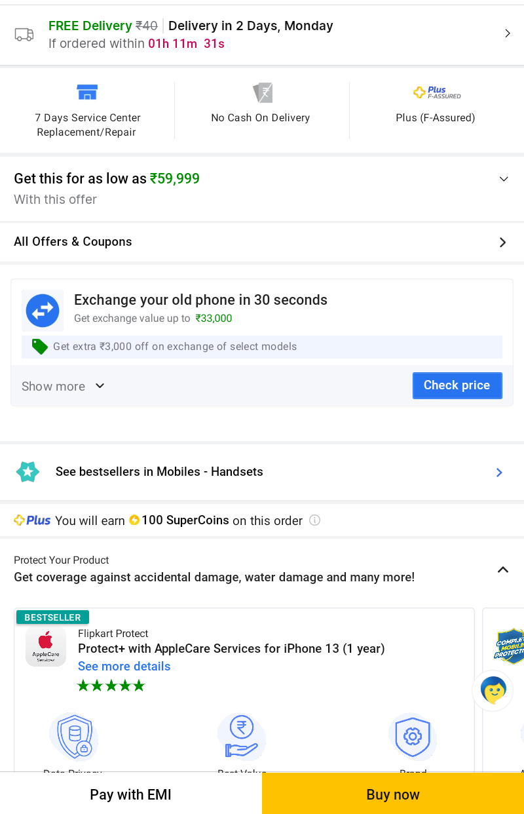Open delivery details chevron arrow
The height and width of the screenshot is (814, 524).
point(507,33)
